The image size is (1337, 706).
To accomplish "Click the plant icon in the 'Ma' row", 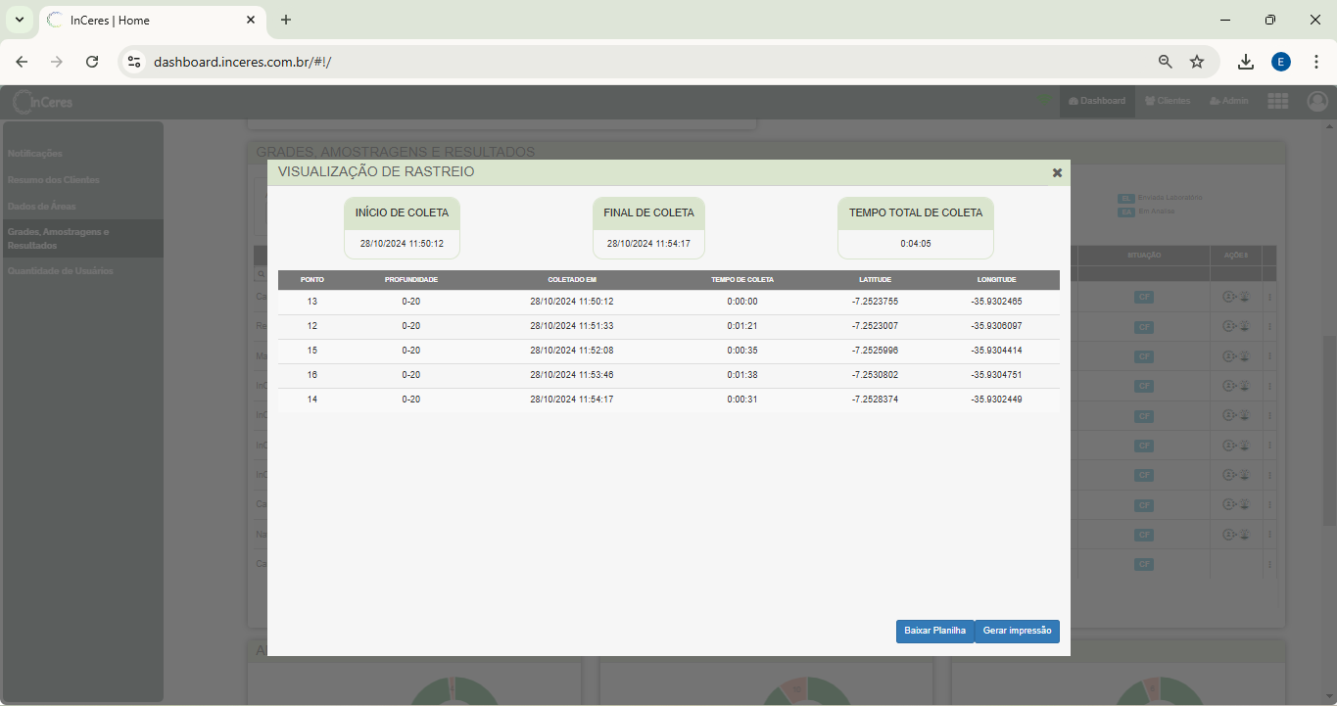I will (1245, 356).
